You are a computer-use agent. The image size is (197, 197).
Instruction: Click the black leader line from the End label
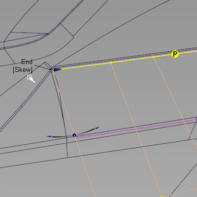[x=43, y=67]
